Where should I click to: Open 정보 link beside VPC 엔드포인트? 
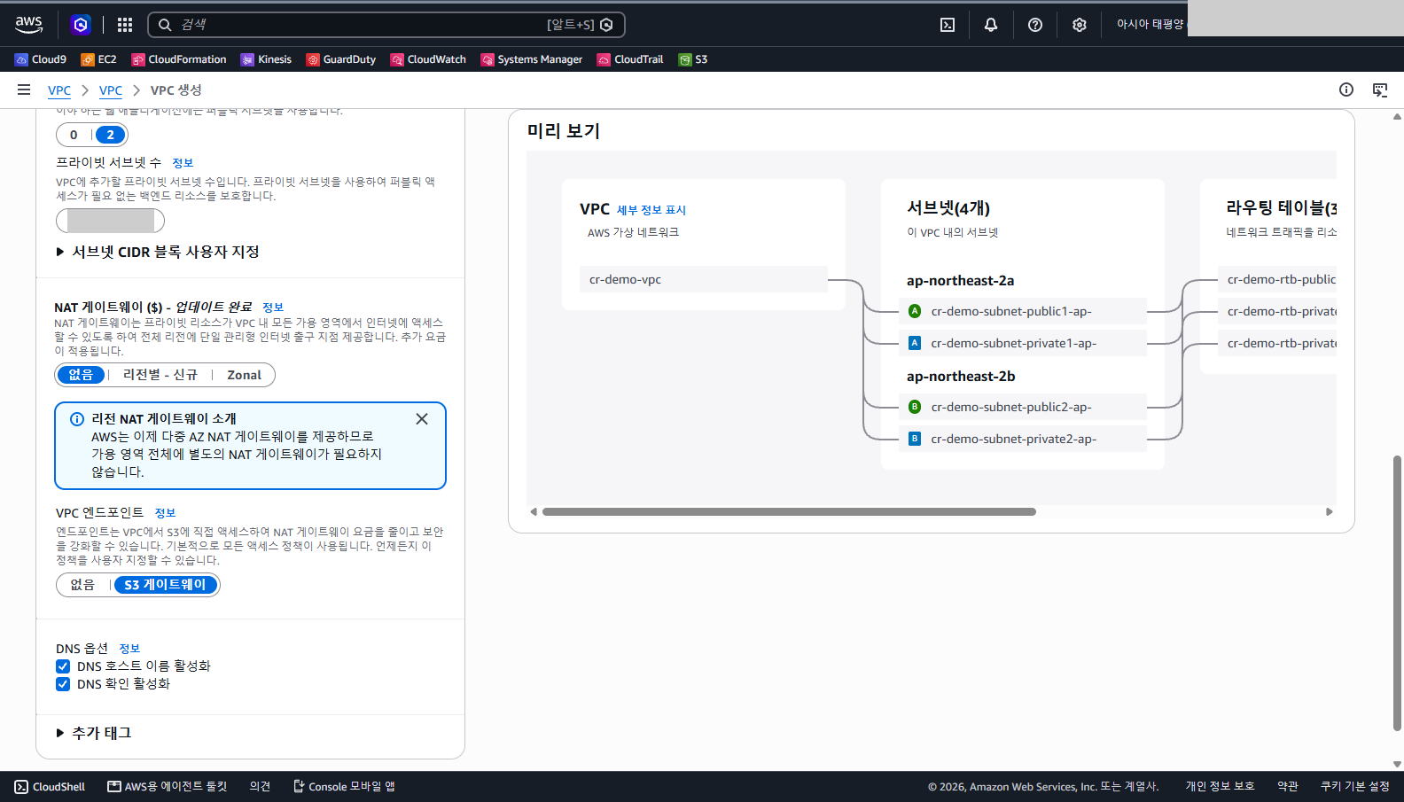click(x=165, y=513)
